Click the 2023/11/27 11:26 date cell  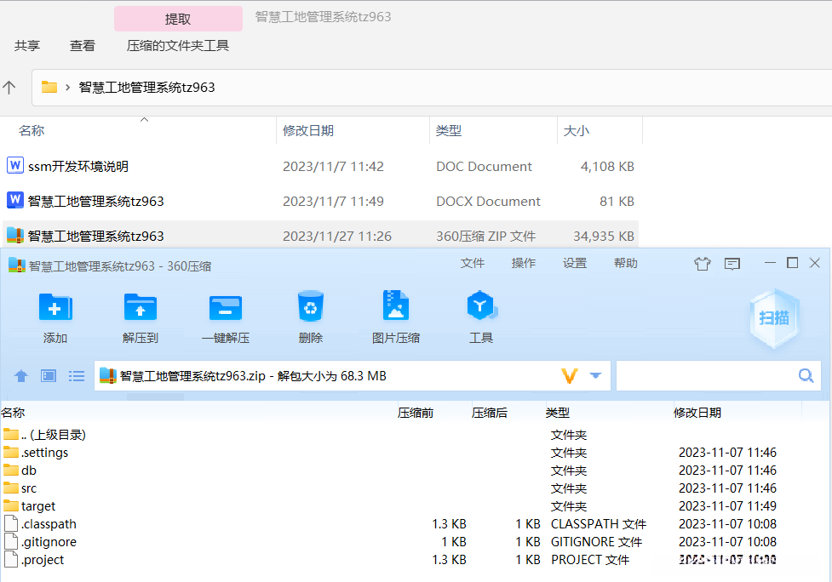pos(337,236)
